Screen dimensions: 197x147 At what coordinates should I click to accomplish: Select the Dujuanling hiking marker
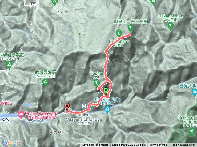click(119, 33)
